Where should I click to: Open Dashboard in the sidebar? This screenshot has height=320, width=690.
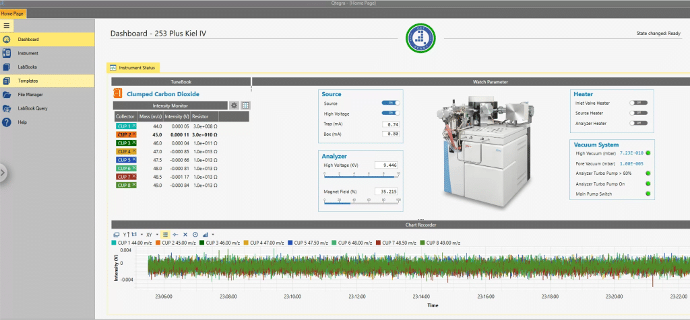click(47, 40)
